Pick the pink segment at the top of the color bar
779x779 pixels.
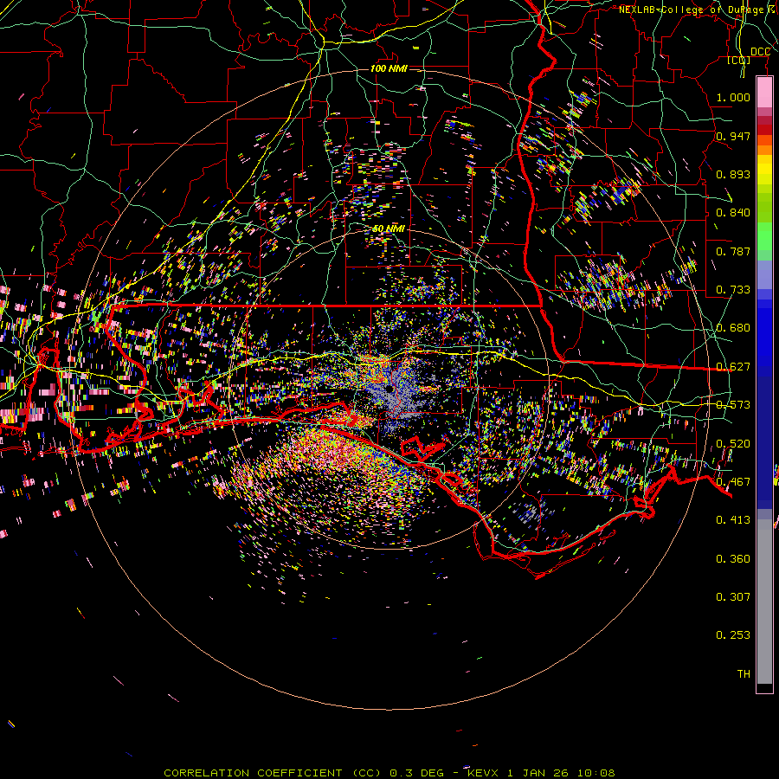(x=764, y=93)
